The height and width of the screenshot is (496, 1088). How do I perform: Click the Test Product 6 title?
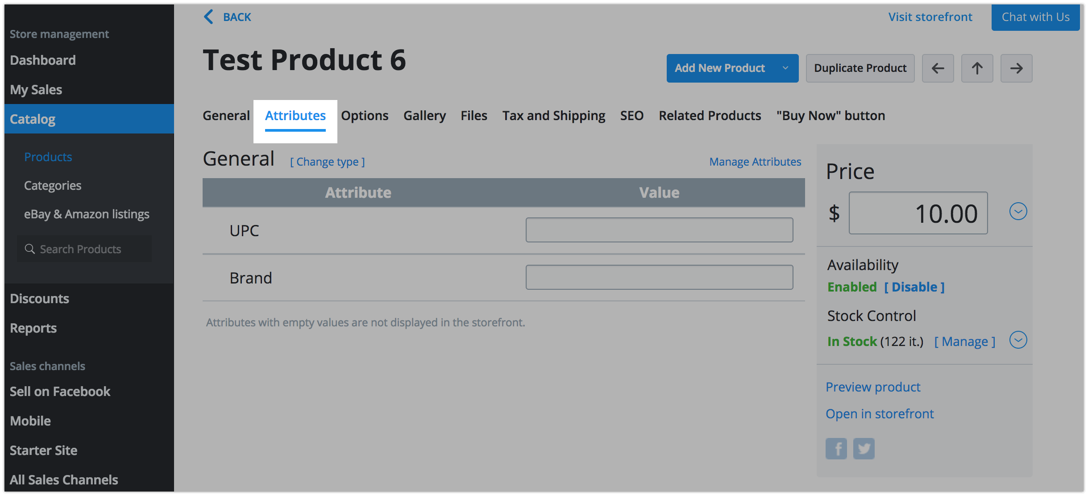tap(304, 60)
